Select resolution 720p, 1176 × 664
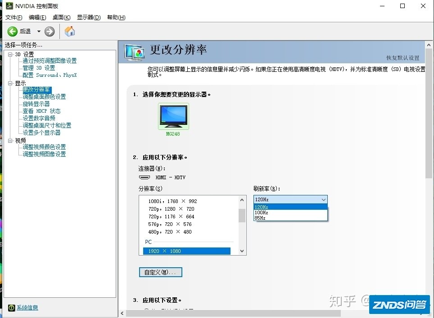This screenshot has width=434, height=318. [172, 216]
